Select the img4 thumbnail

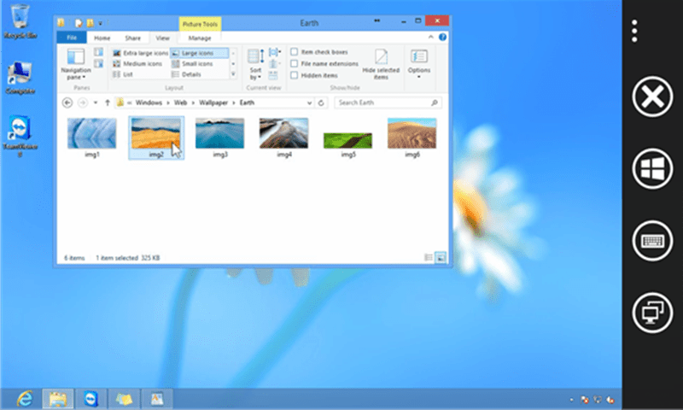point(284,138)
